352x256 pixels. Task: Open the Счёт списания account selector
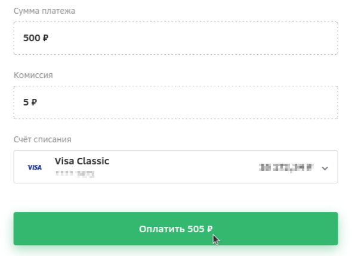(176, 167)
